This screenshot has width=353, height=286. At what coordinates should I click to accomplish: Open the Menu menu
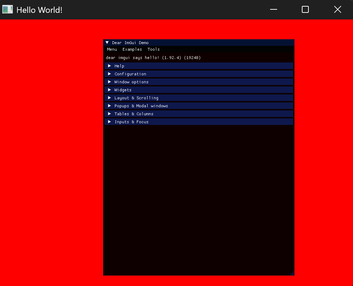click(112, 49)
